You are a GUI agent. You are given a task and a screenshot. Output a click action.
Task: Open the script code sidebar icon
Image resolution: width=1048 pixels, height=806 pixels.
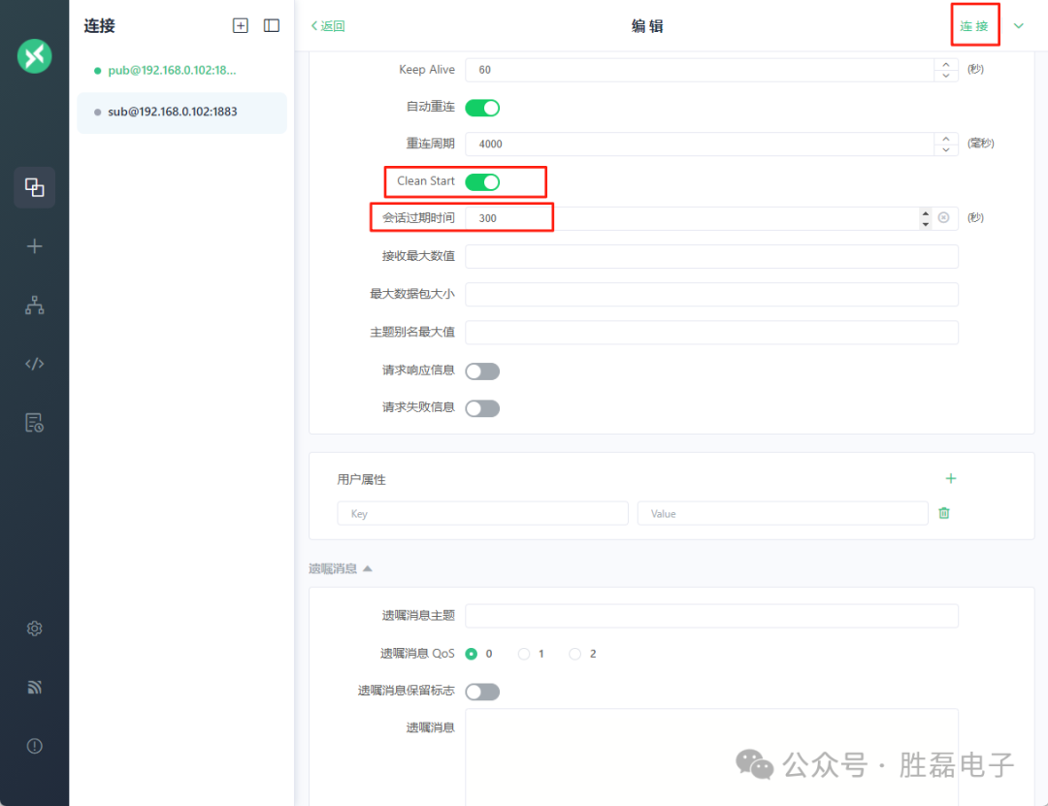[x=34, y=365]
